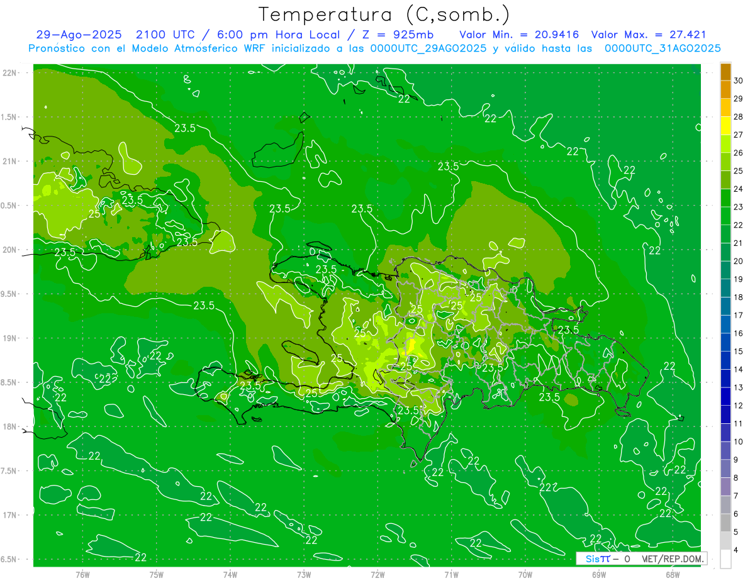Click the 17N latitude axis label
The height and width of the screenshot is (583, 755).
(x=9, y=515)
